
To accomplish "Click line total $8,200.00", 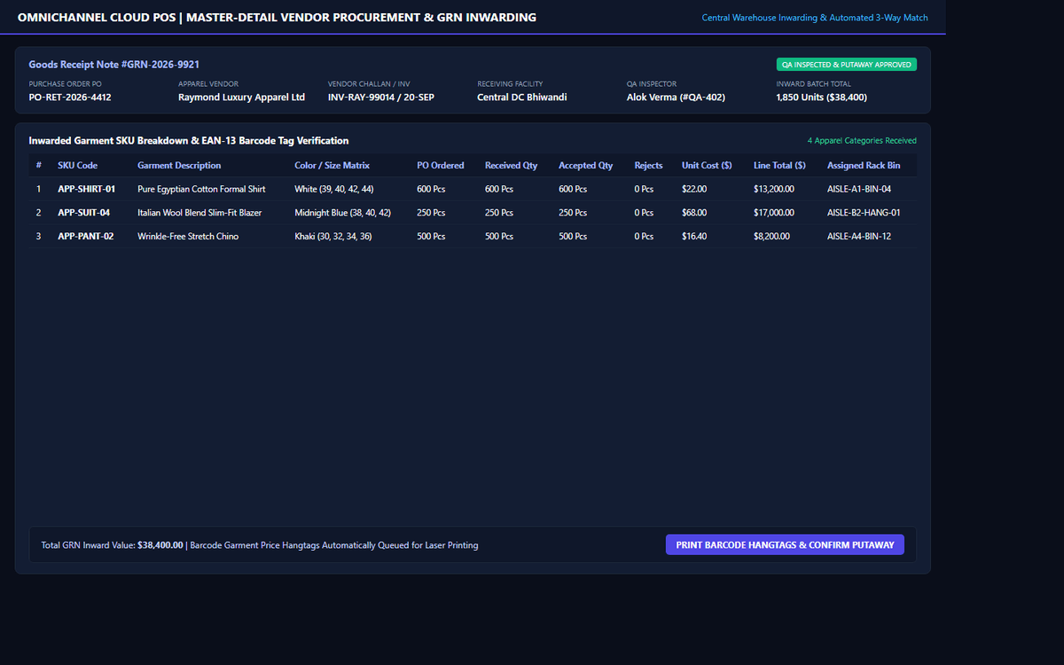I will [x=772, y=237].
